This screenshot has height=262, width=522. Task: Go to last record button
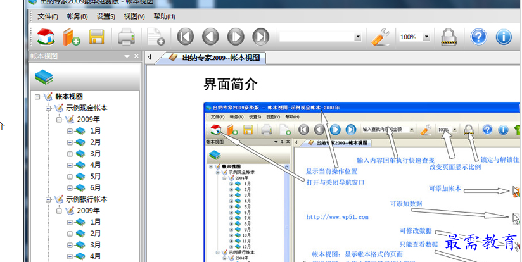click(x=260, y=37)
